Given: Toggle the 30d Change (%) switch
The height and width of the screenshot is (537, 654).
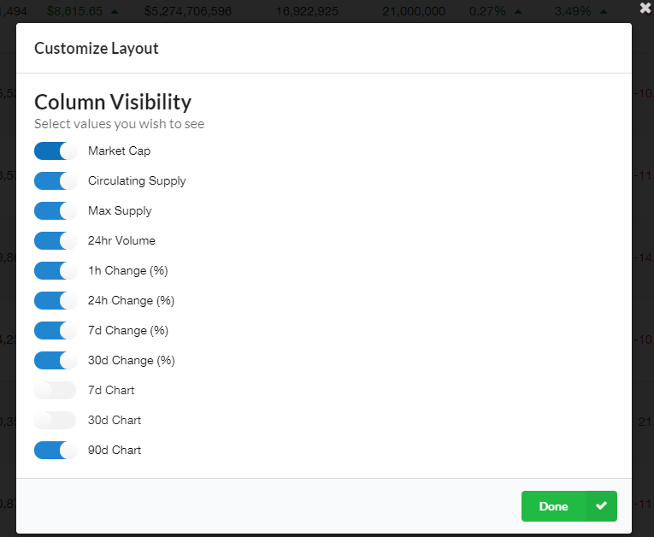Looking at the screenshot, I should coord(56,361).
